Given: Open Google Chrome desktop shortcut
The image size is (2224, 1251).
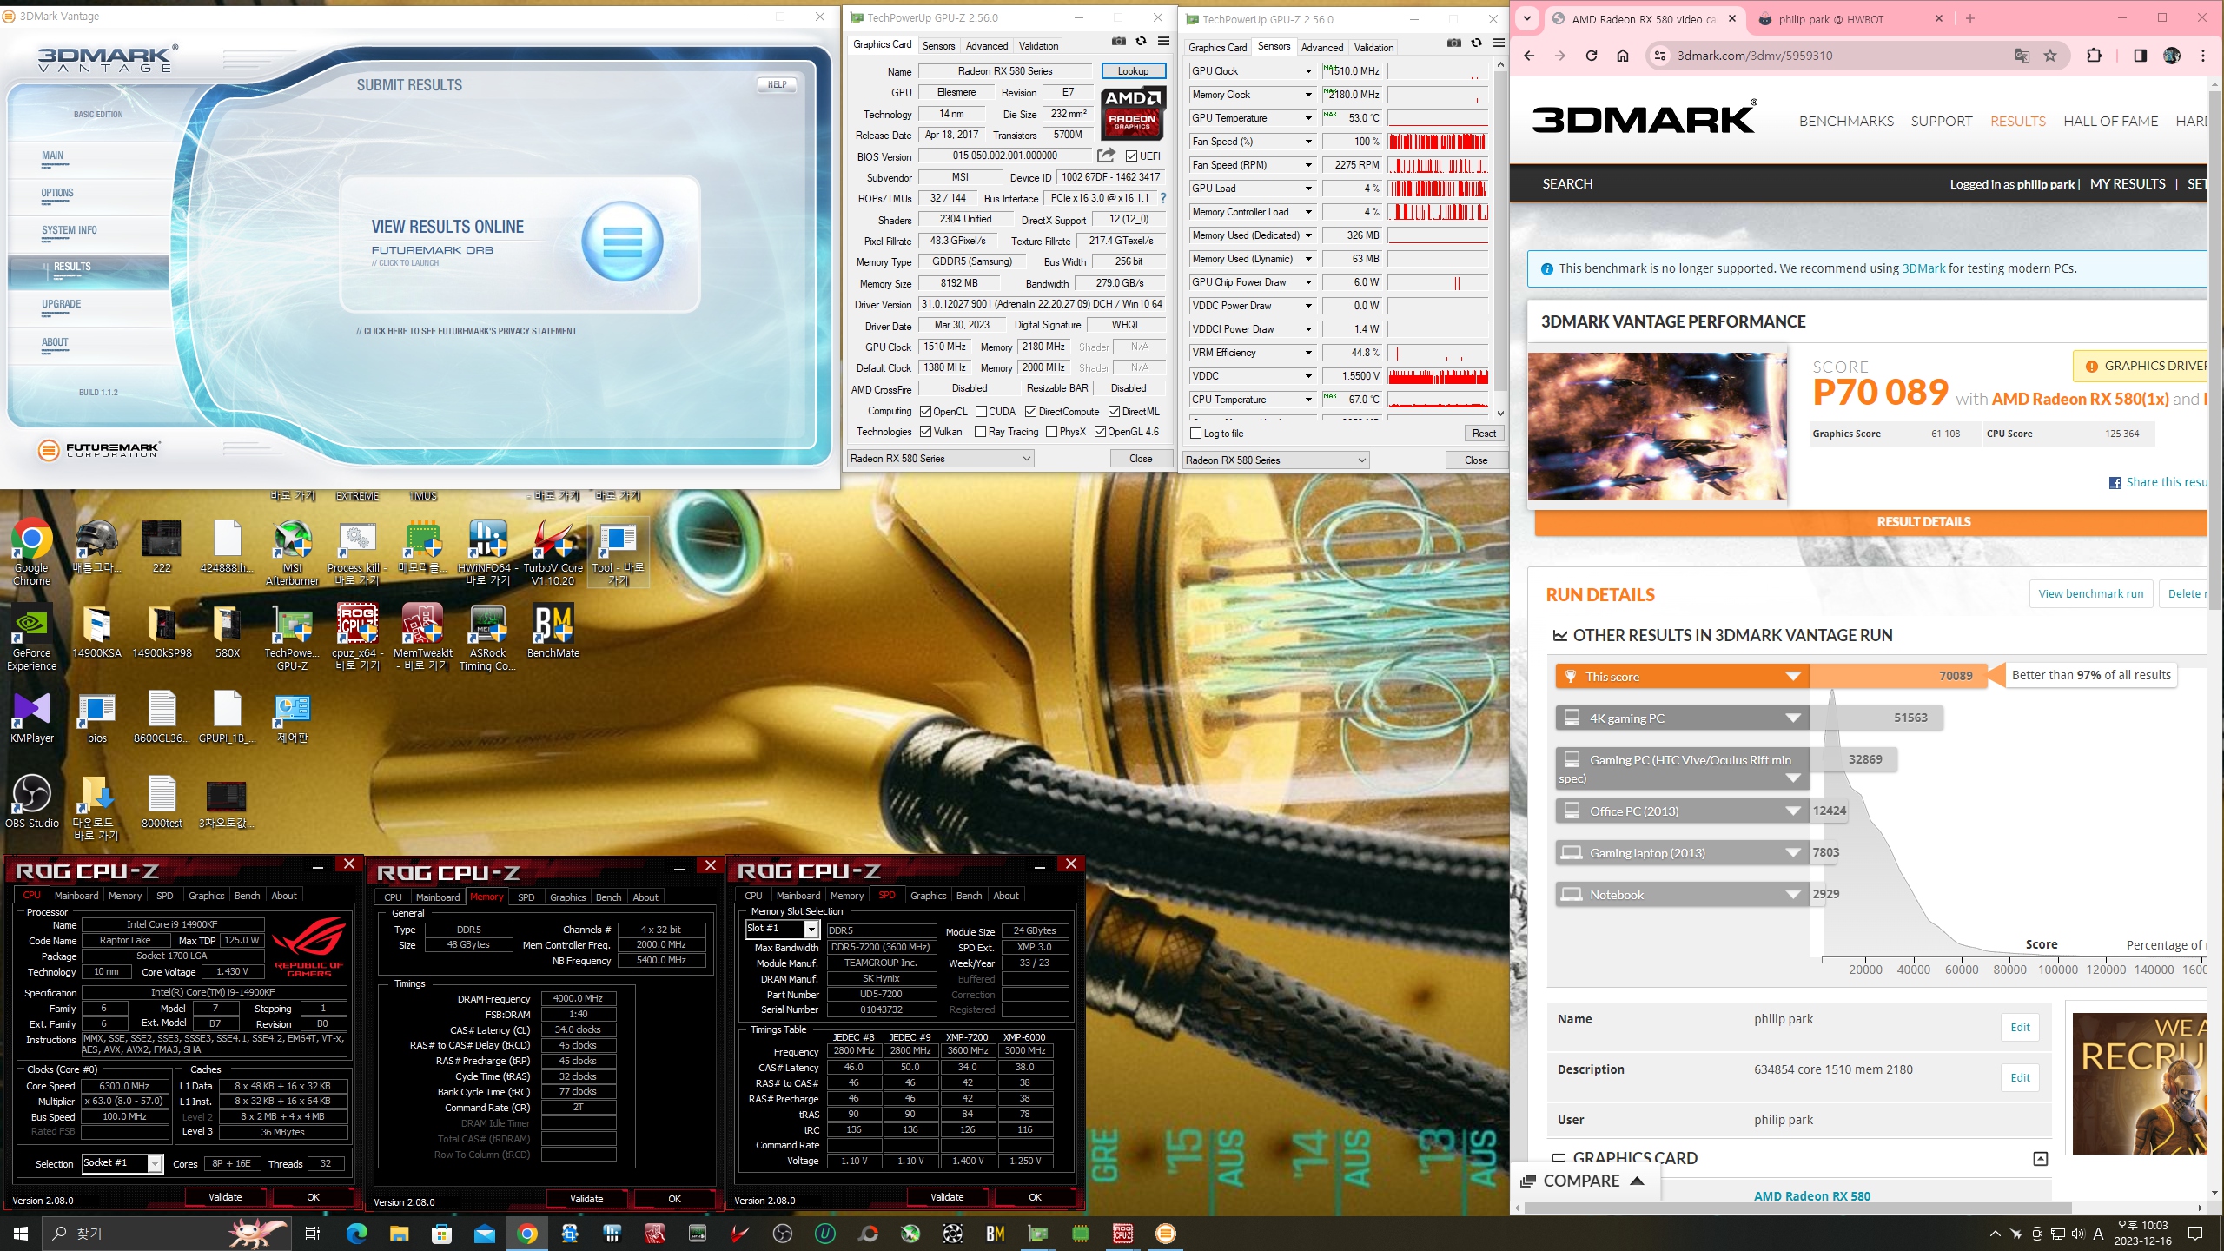Looking at the screenshot, I should coord(31,551).
